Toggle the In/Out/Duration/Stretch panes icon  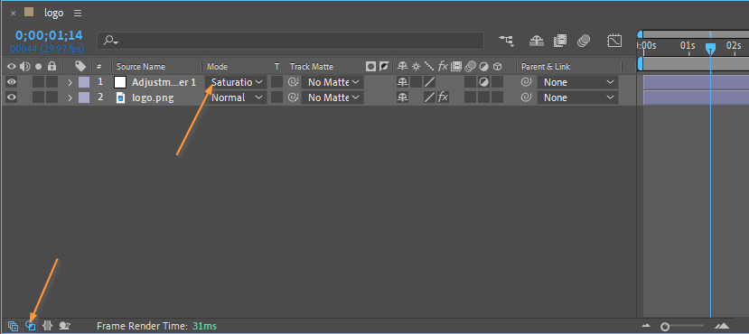pos(47,326)
